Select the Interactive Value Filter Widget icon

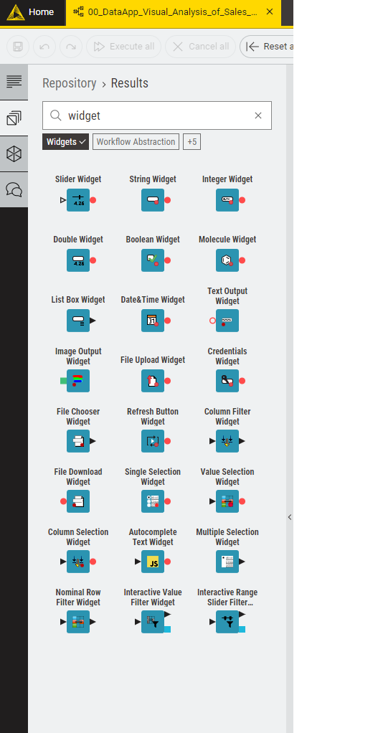click(x=153, y=623)
